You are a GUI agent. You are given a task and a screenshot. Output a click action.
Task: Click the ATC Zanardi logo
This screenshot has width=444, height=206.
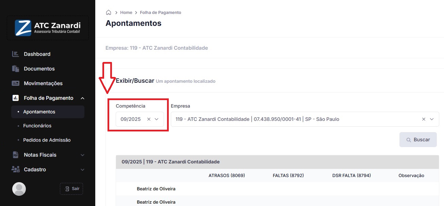[48, 28]
